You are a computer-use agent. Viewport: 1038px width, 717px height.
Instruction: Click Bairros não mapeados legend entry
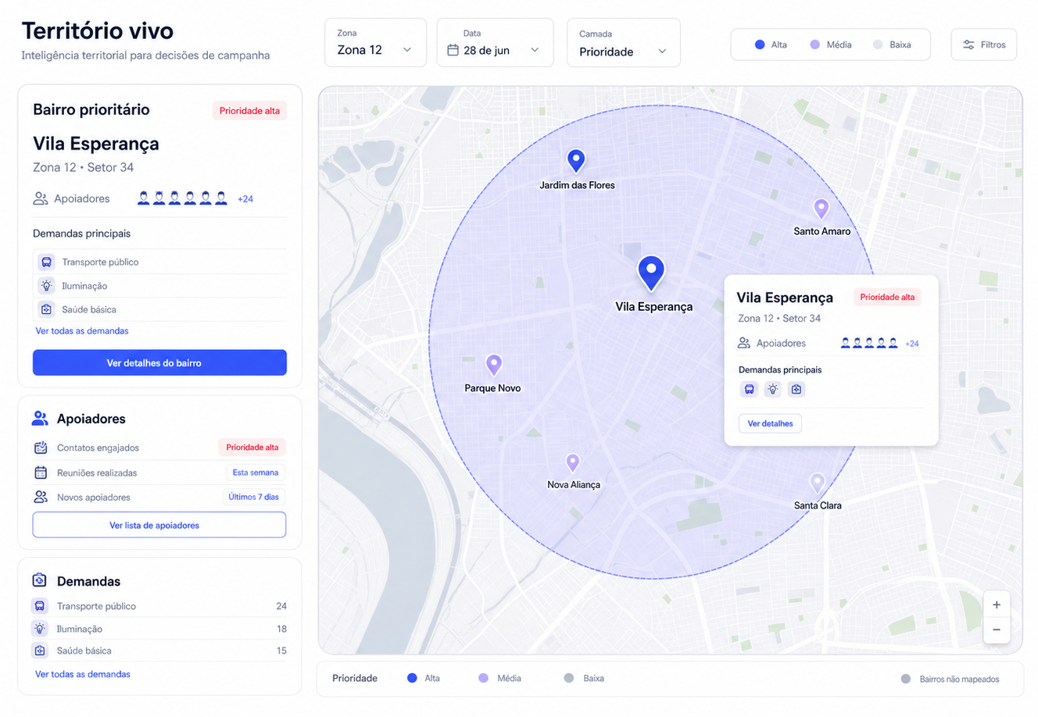tap(950, 679)
